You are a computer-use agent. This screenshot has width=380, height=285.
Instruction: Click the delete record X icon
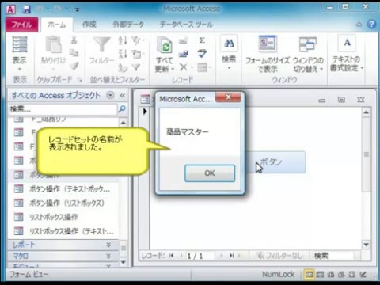click(x=183, y=67)
